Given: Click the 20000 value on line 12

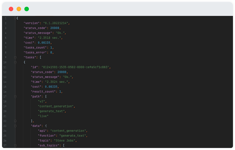Looking at the screenshot, I should pos(62,72).
